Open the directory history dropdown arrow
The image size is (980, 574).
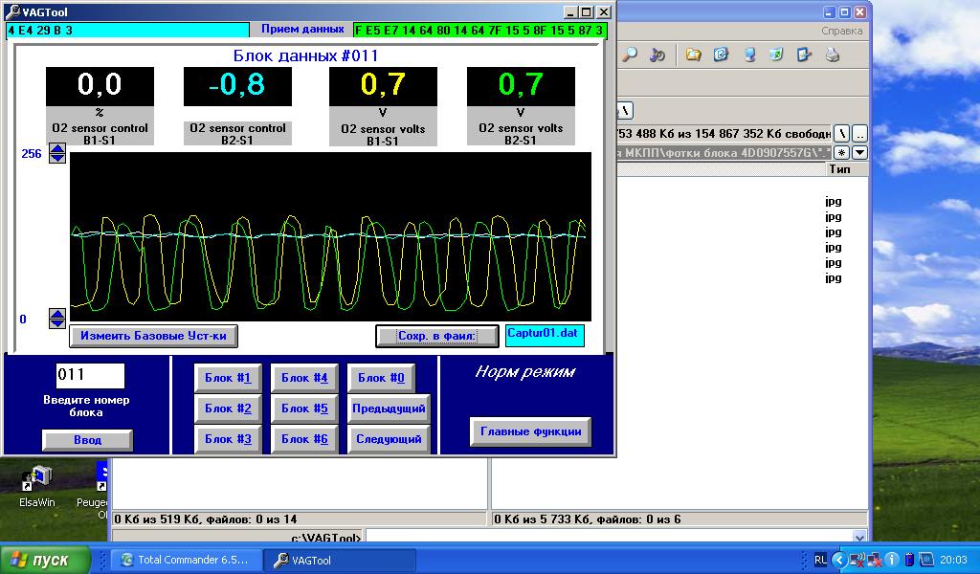859,152
